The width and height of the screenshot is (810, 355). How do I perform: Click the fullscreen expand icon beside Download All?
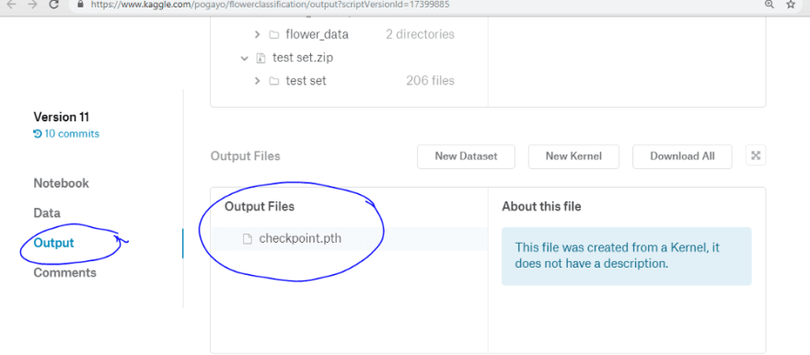756,155
